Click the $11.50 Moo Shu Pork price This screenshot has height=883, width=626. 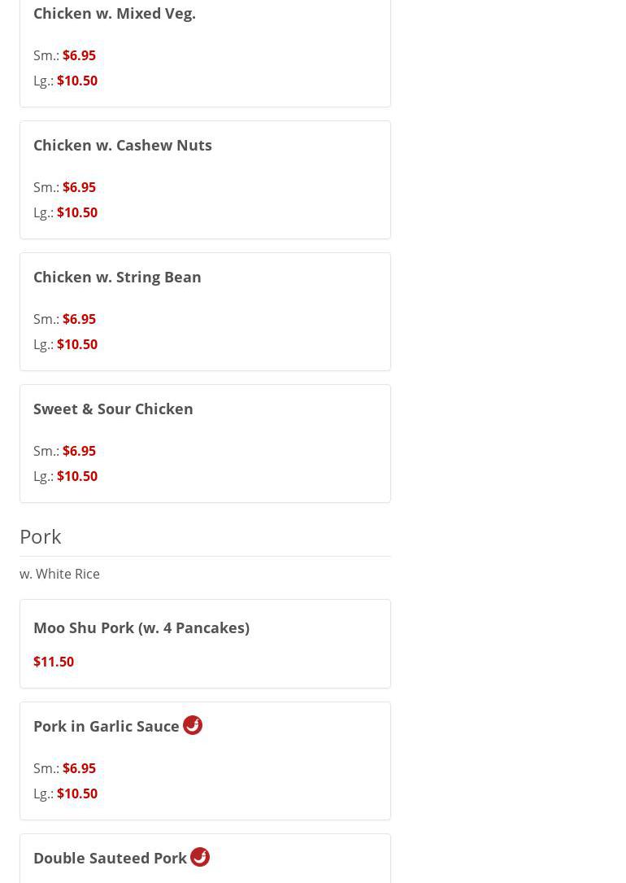pos(54,662)
